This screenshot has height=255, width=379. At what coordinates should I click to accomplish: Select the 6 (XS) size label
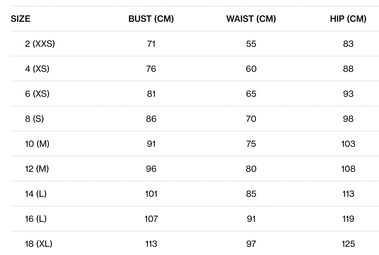click(37, 94)
